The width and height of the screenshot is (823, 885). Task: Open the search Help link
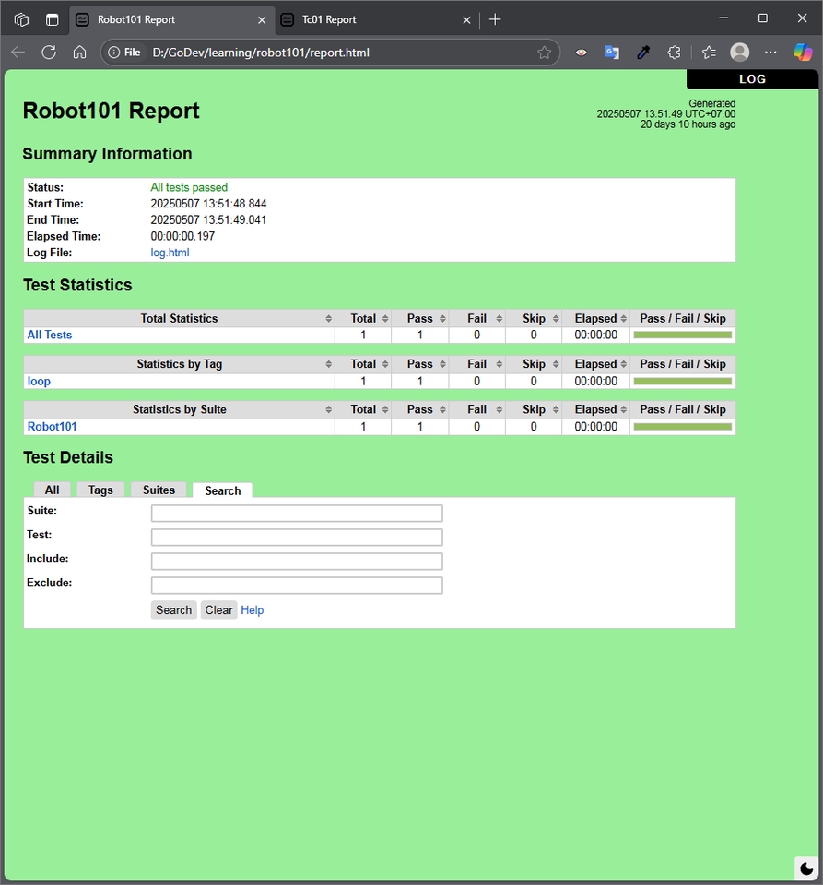pyautogui.click(x=253, y=610)
